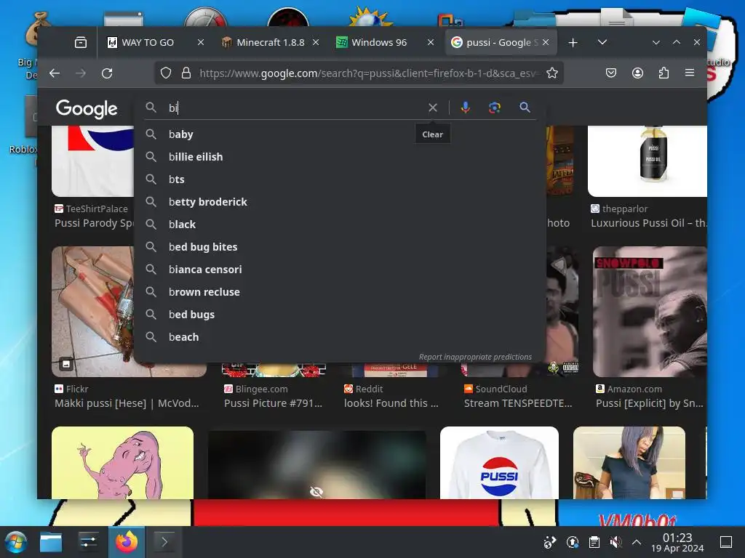
Task: Unmute the volume icon in system tray
Action: (x=615, y=542)
